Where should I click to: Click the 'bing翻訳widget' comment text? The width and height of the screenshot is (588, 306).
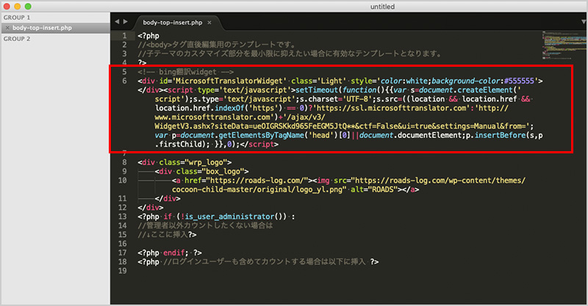tap(187, 72)
